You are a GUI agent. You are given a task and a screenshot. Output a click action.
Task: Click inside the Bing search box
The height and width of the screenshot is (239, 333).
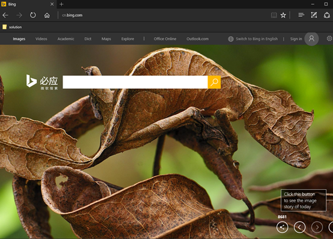tap(135, 82)
